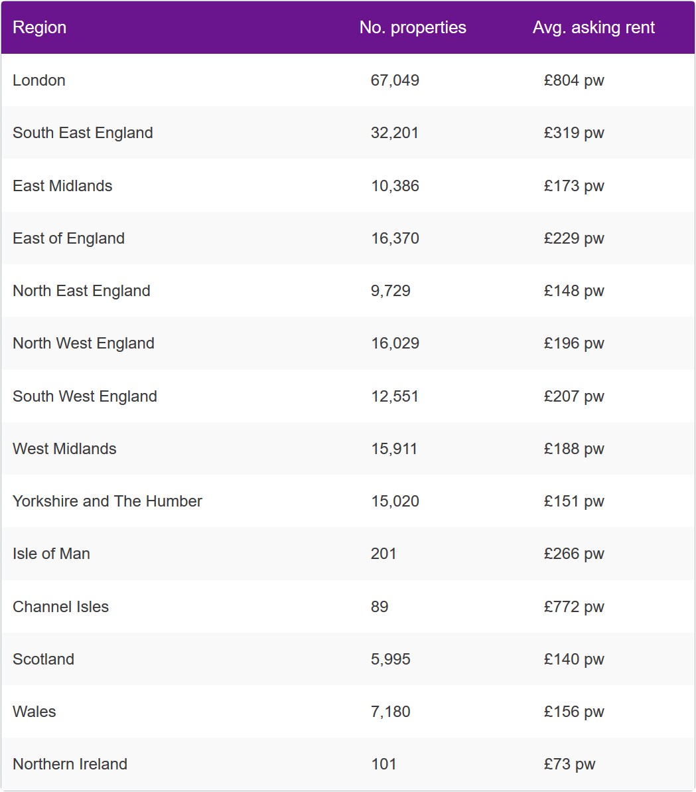Click the £804 pw rent value
The width and height of the screenshot is (696, 792).
click(574, 80)
